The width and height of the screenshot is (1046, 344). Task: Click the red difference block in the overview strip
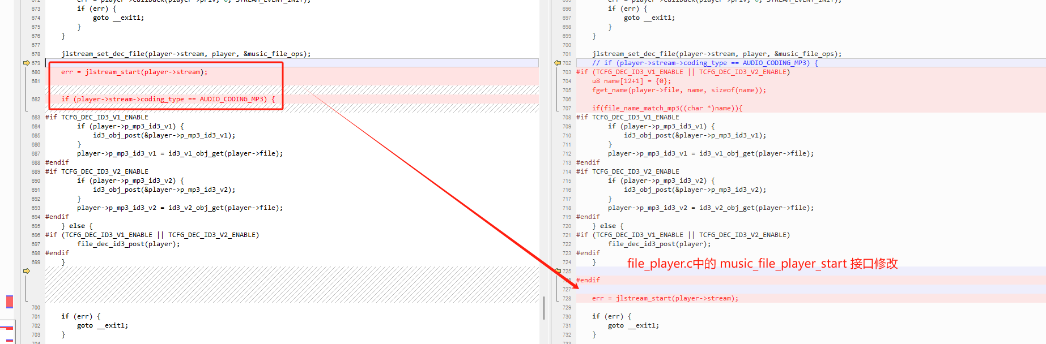[x=10, y=302]
